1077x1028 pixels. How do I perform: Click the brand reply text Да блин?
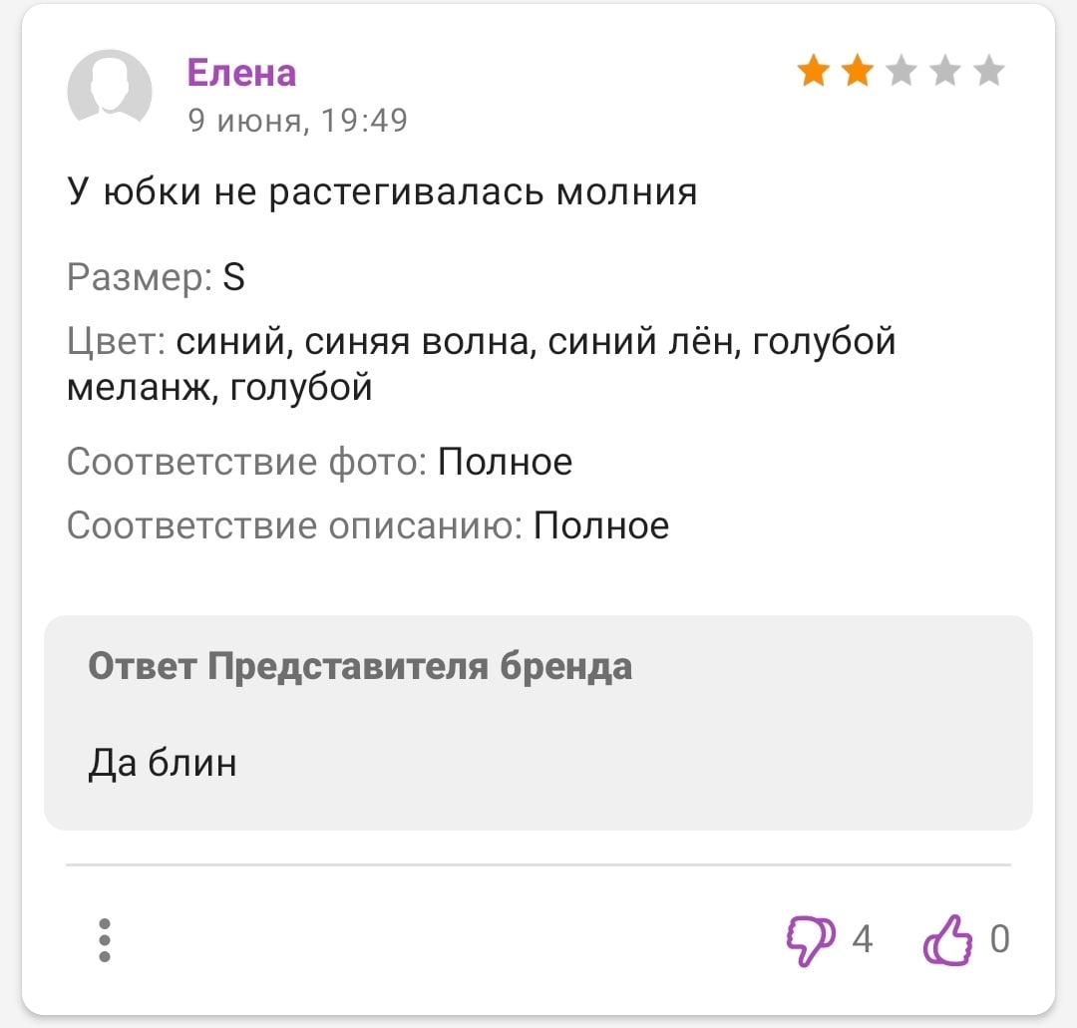coord(163,764)
